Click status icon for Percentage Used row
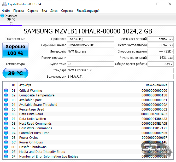Image resolution: width=176 pixels, height=162 pixels. point(6,109)
